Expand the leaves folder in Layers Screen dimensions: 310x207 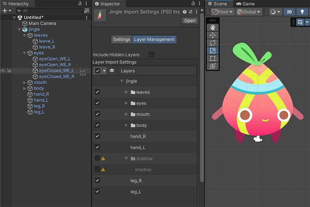[x=126, y=92]
